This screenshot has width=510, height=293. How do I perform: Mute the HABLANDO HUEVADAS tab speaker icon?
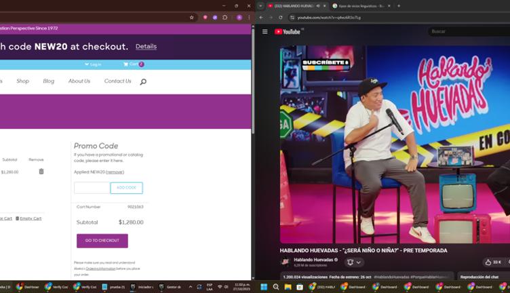click(x=318, y=6)
